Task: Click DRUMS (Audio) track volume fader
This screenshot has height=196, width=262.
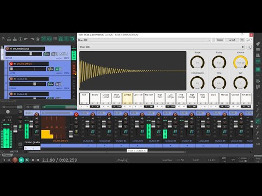Action: pyautogui.click(x=31, y=54)
